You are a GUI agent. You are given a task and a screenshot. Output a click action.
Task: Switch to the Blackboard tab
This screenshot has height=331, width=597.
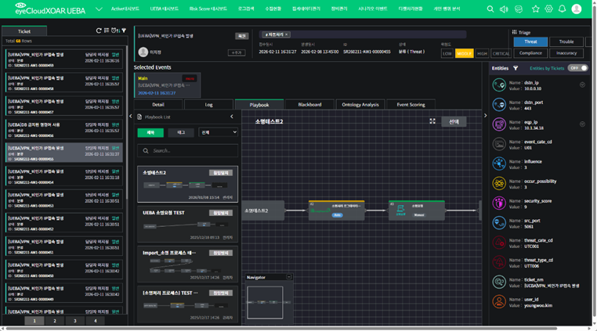pyautogui.click(x=309, y=104)
